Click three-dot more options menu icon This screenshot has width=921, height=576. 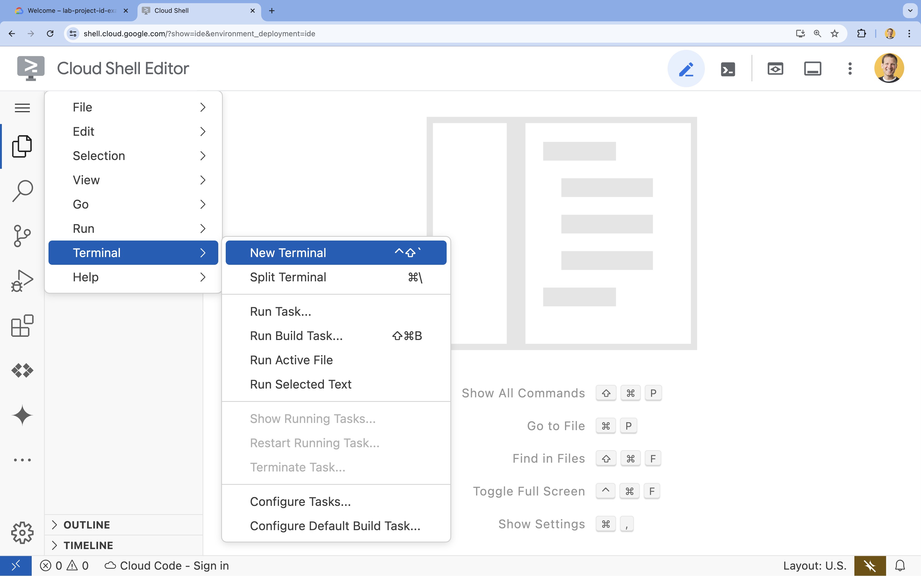tap(850, 68)
